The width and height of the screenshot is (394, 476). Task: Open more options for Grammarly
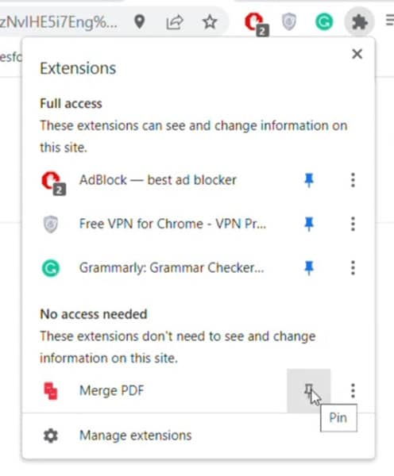(x=353, y=268)
